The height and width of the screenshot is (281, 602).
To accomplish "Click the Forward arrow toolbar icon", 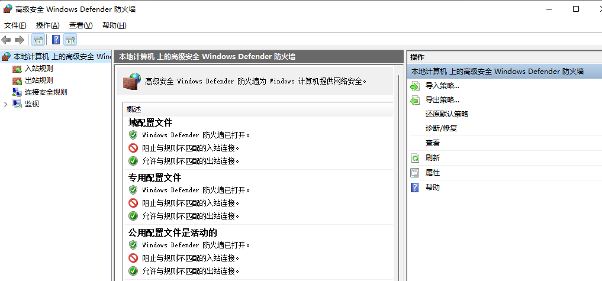I will click(x=19, y=40).
